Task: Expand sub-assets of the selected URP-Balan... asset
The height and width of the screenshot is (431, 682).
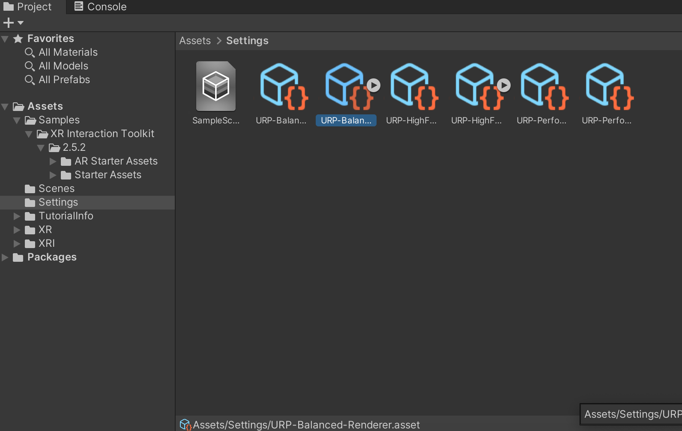Action: [374, 85]
